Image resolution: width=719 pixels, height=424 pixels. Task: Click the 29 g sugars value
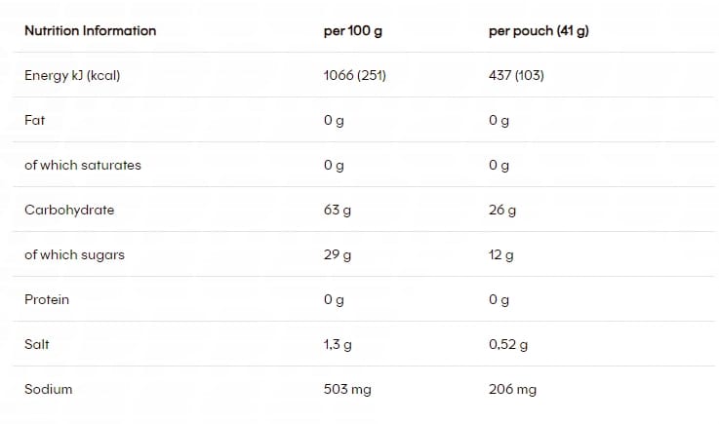coord(337,254)
